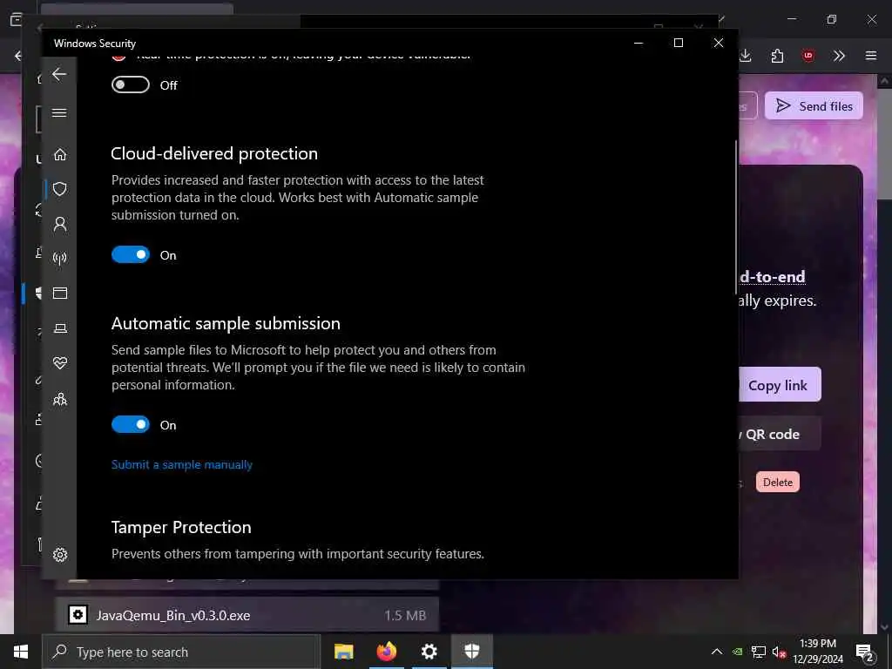Image resolution: width=892 pixels, height=669 pixels.
Task: Expand more tools chevron in browser toolbar
Action: point(839,56)
